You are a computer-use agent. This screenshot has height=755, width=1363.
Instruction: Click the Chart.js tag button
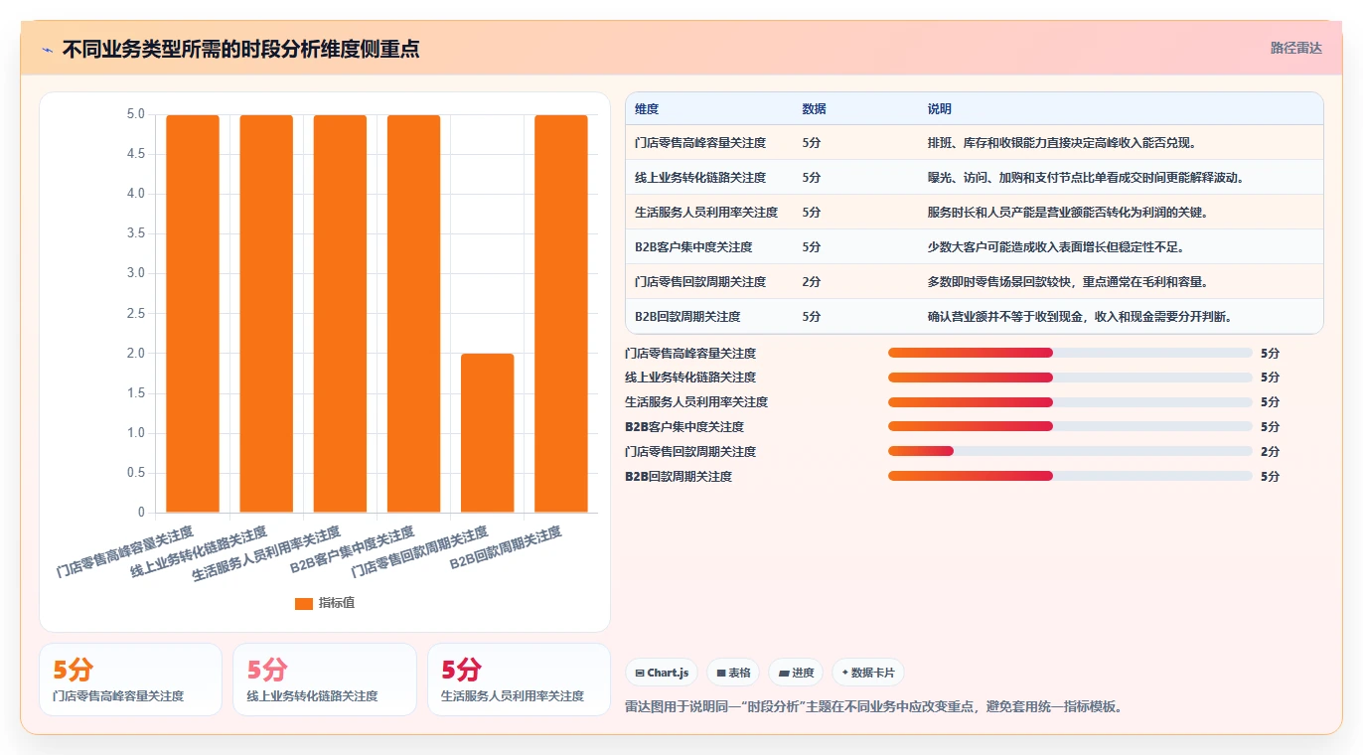click(662, 673)
